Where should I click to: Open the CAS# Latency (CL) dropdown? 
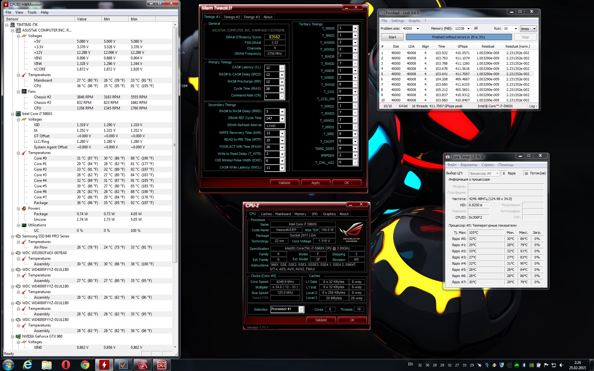[282, 68]
